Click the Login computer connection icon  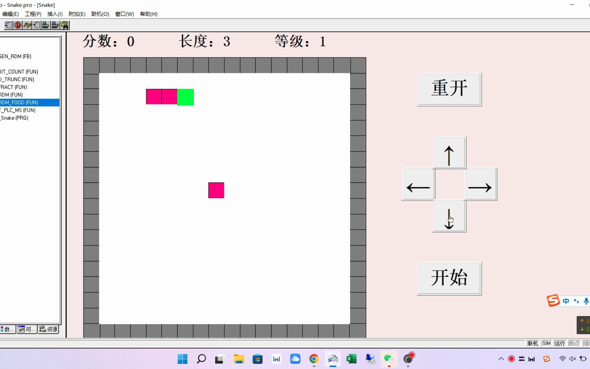[45, 25]
